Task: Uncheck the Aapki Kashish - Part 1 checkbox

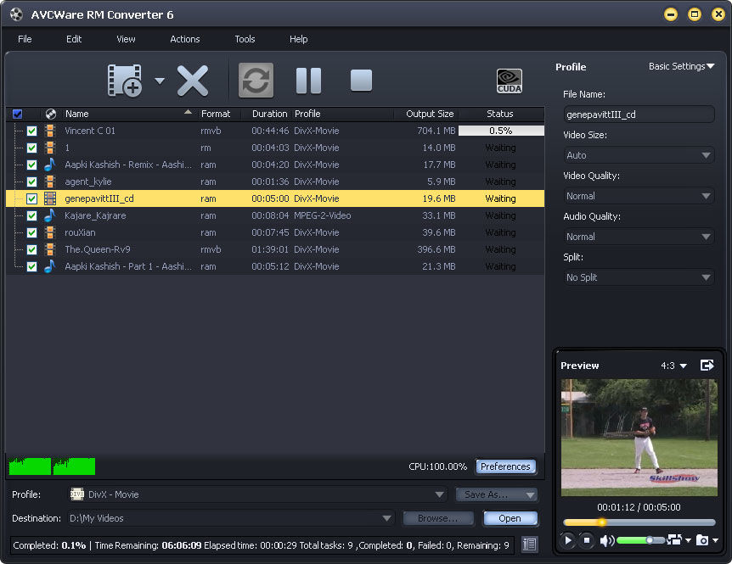Action: [31, 266]
